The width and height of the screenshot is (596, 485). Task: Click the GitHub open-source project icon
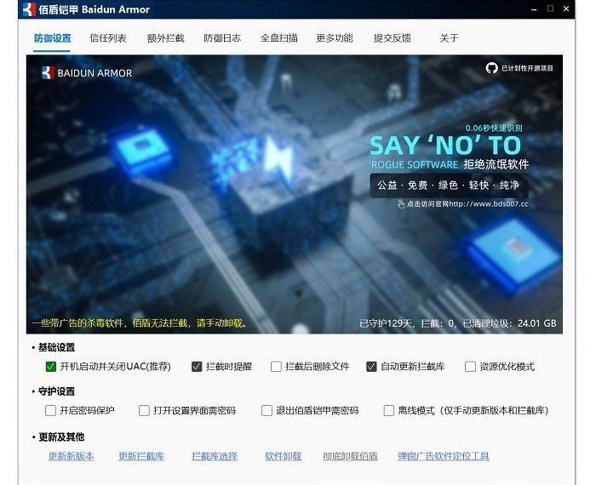click(491, 68)
